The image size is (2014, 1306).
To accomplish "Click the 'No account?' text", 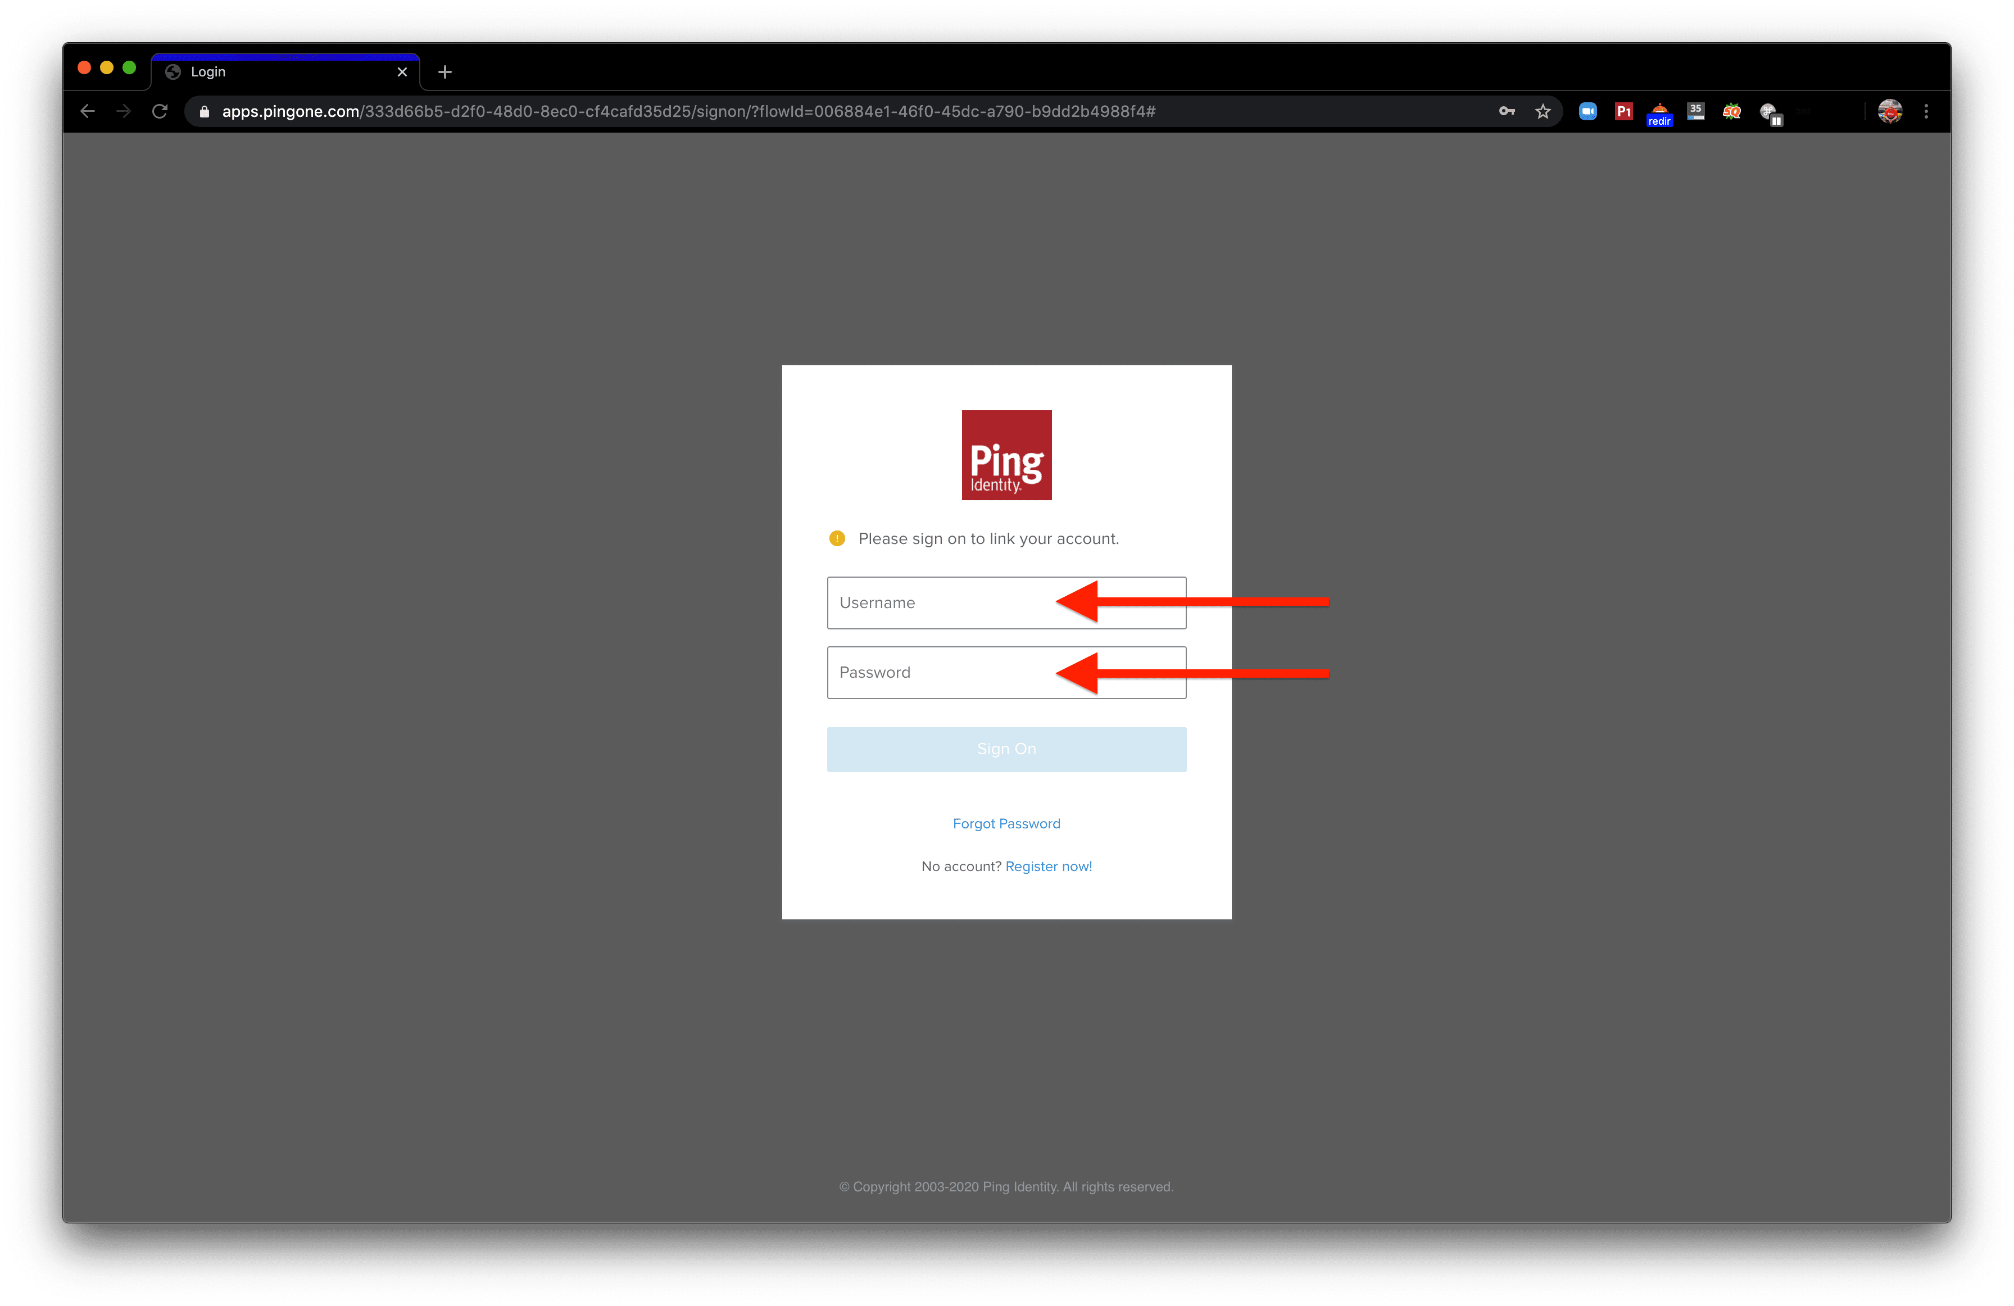I will pos(960,866).
